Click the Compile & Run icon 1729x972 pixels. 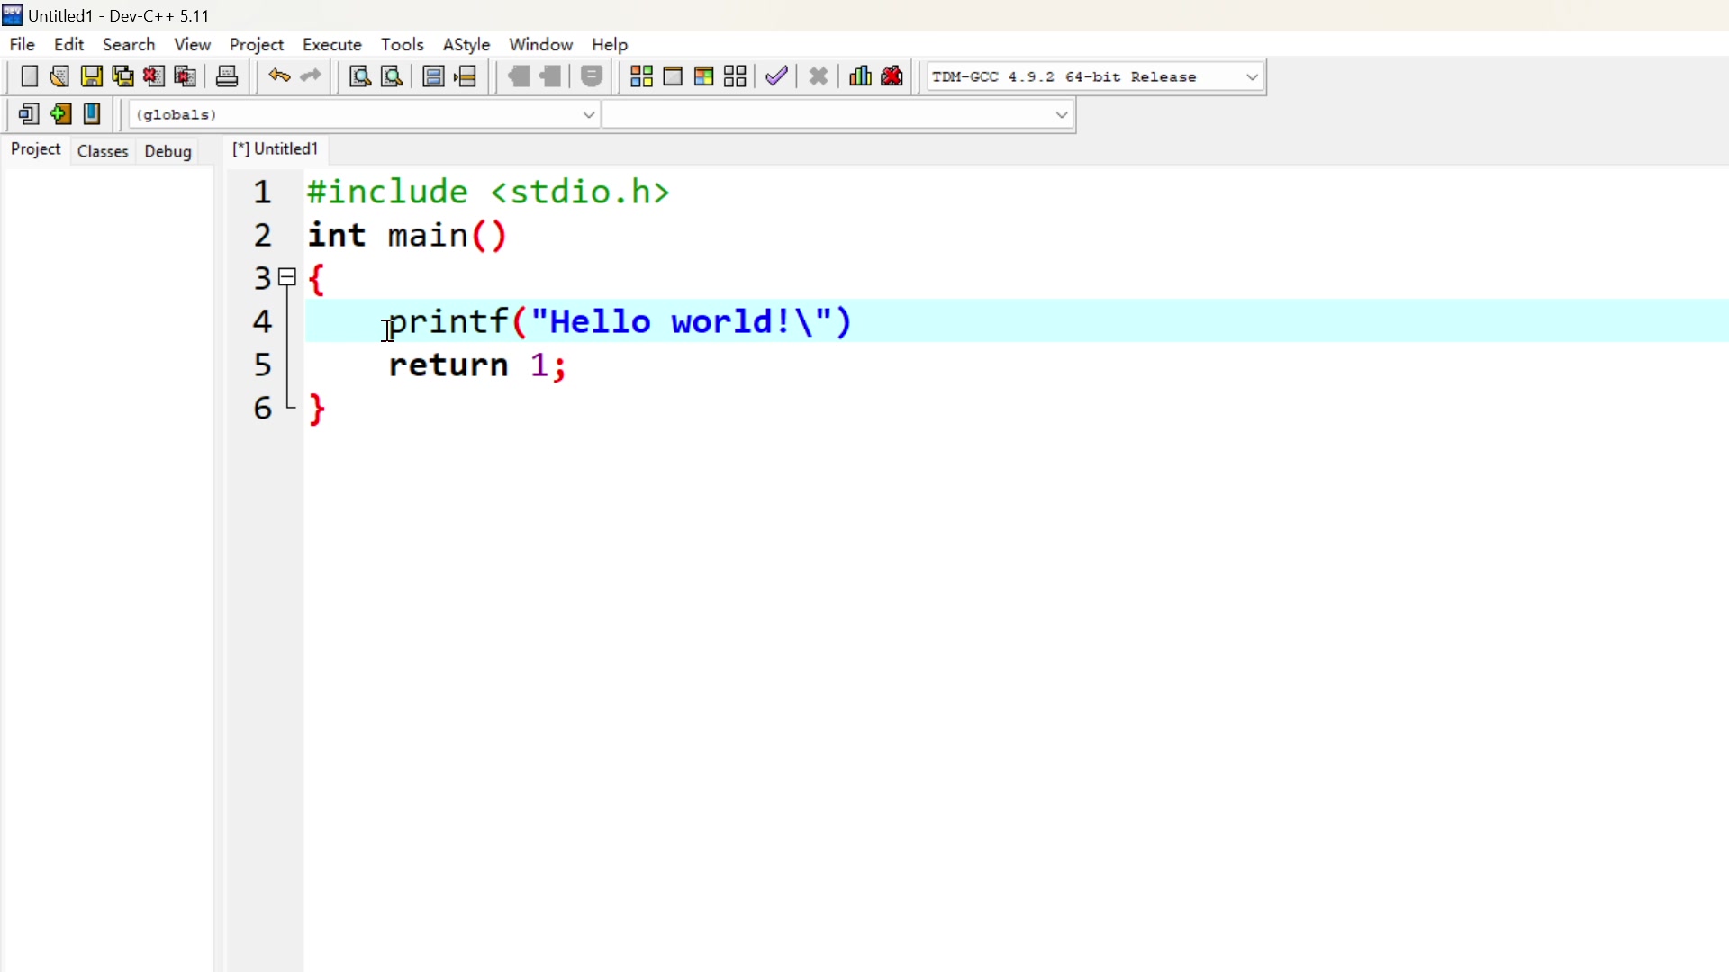[x=704, y=76]
